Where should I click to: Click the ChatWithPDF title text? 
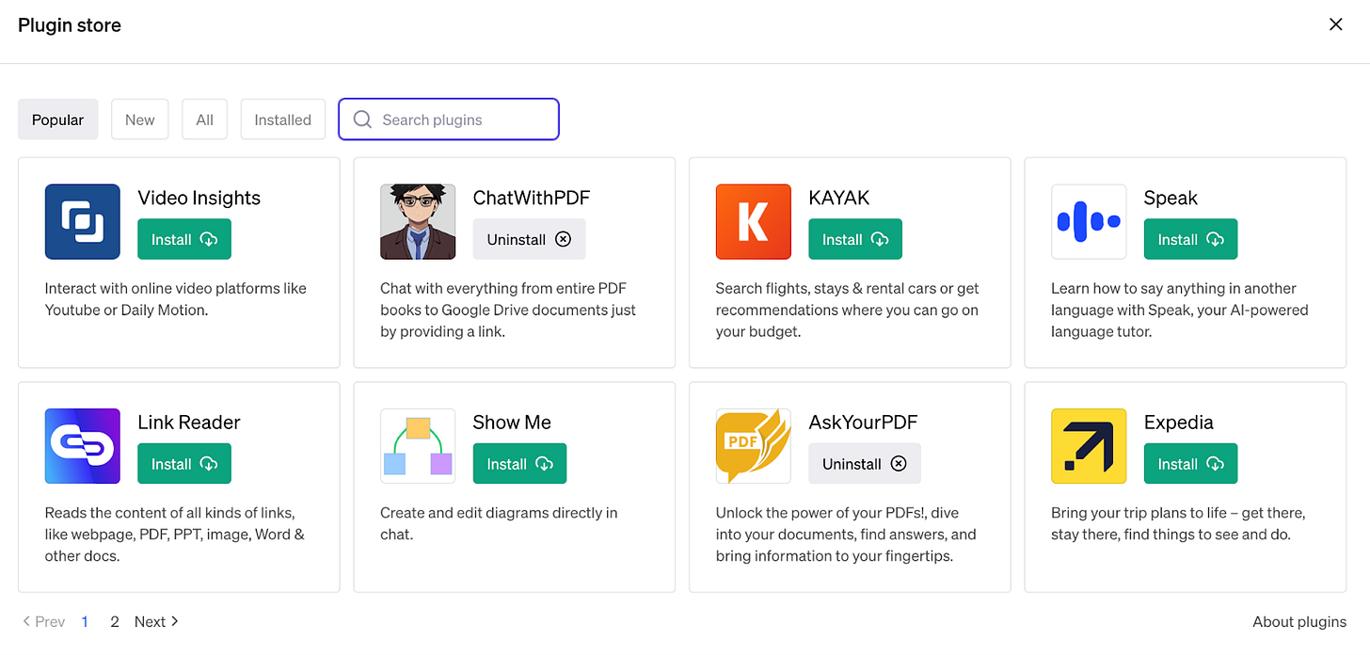532,198
